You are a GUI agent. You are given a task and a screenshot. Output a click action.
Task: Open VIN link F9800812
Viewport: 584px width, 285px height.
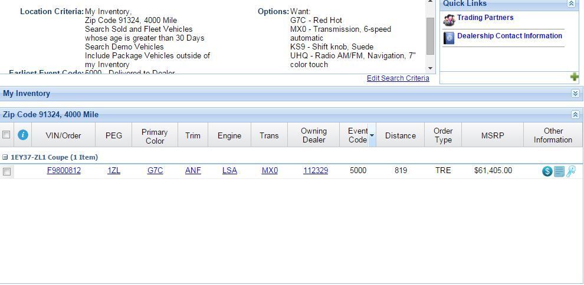pos(64,171)
